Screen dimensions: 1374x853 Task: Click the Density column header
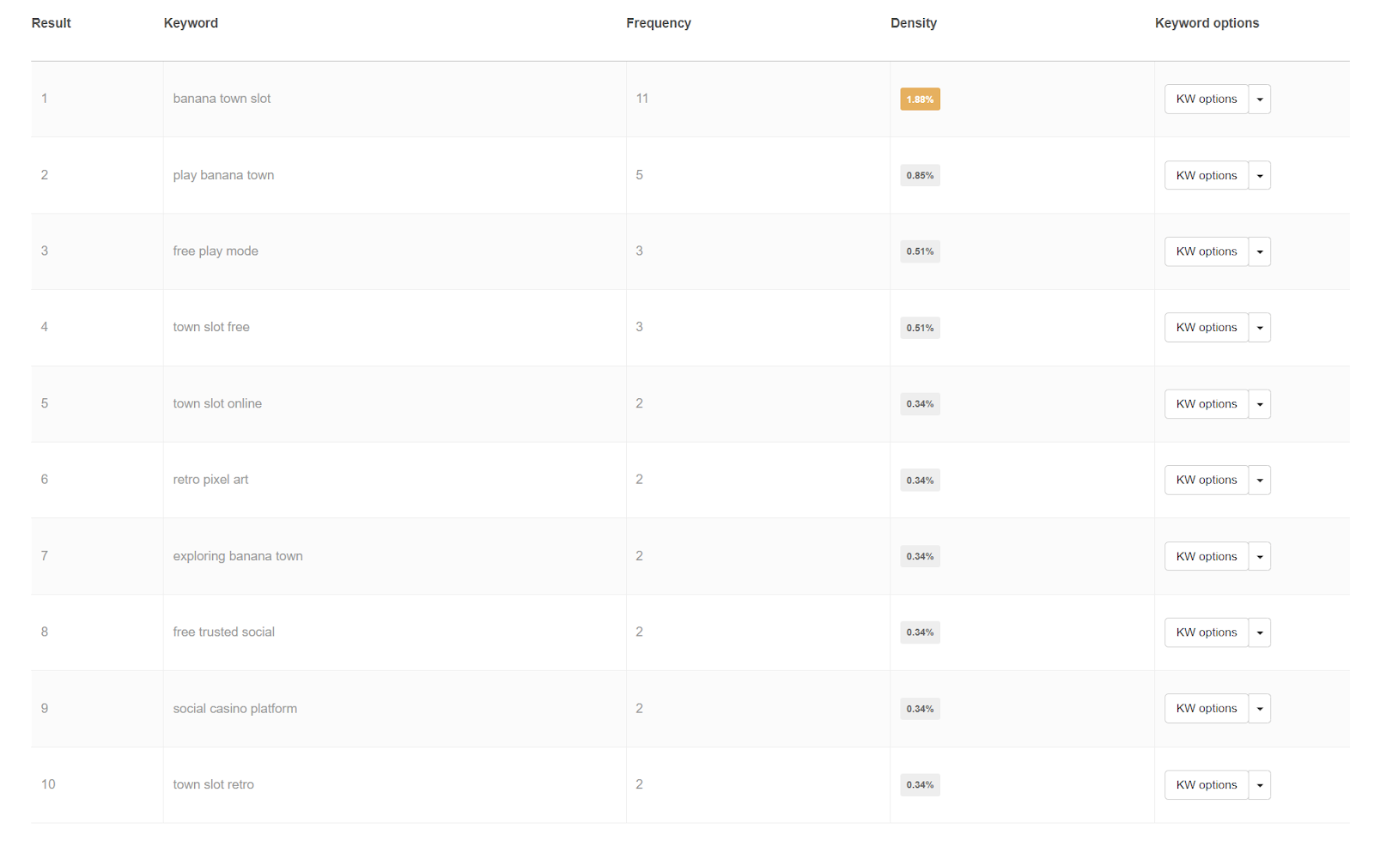913,23
